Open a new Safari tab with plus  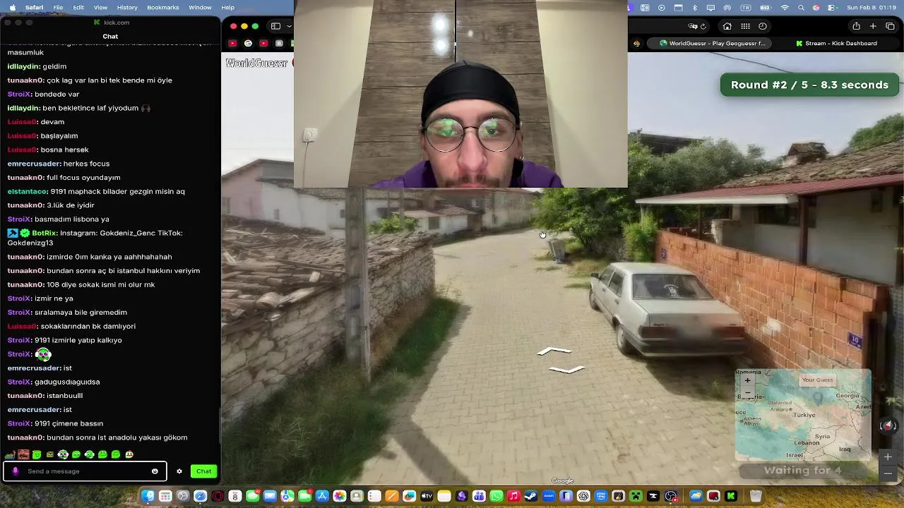pyautogui.click(x=873, y=26)
